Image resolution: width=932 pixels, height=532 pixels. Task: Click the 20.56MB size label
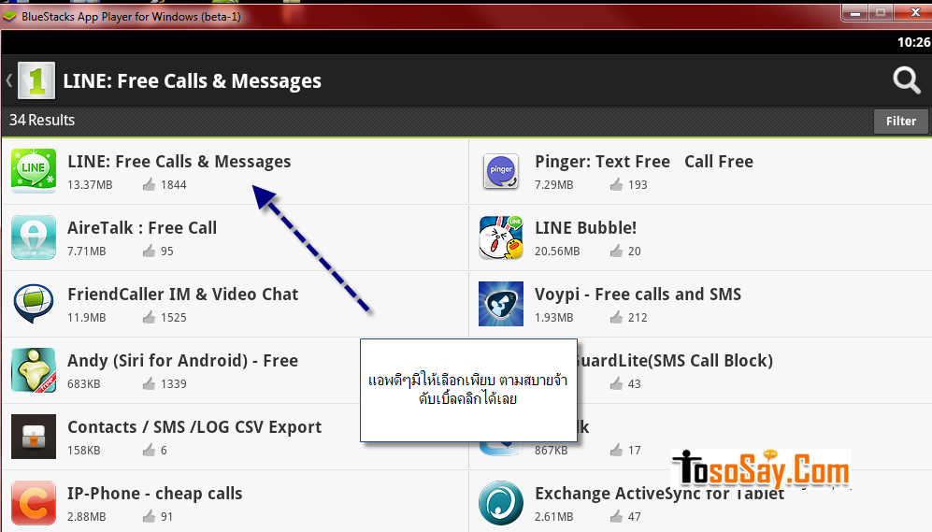(557, 252)
